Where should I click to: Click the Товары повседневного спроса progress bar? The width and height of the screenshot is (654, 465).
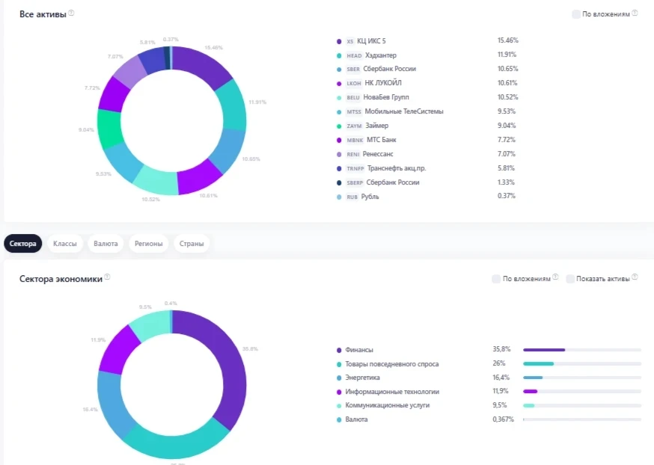point(582,364)
